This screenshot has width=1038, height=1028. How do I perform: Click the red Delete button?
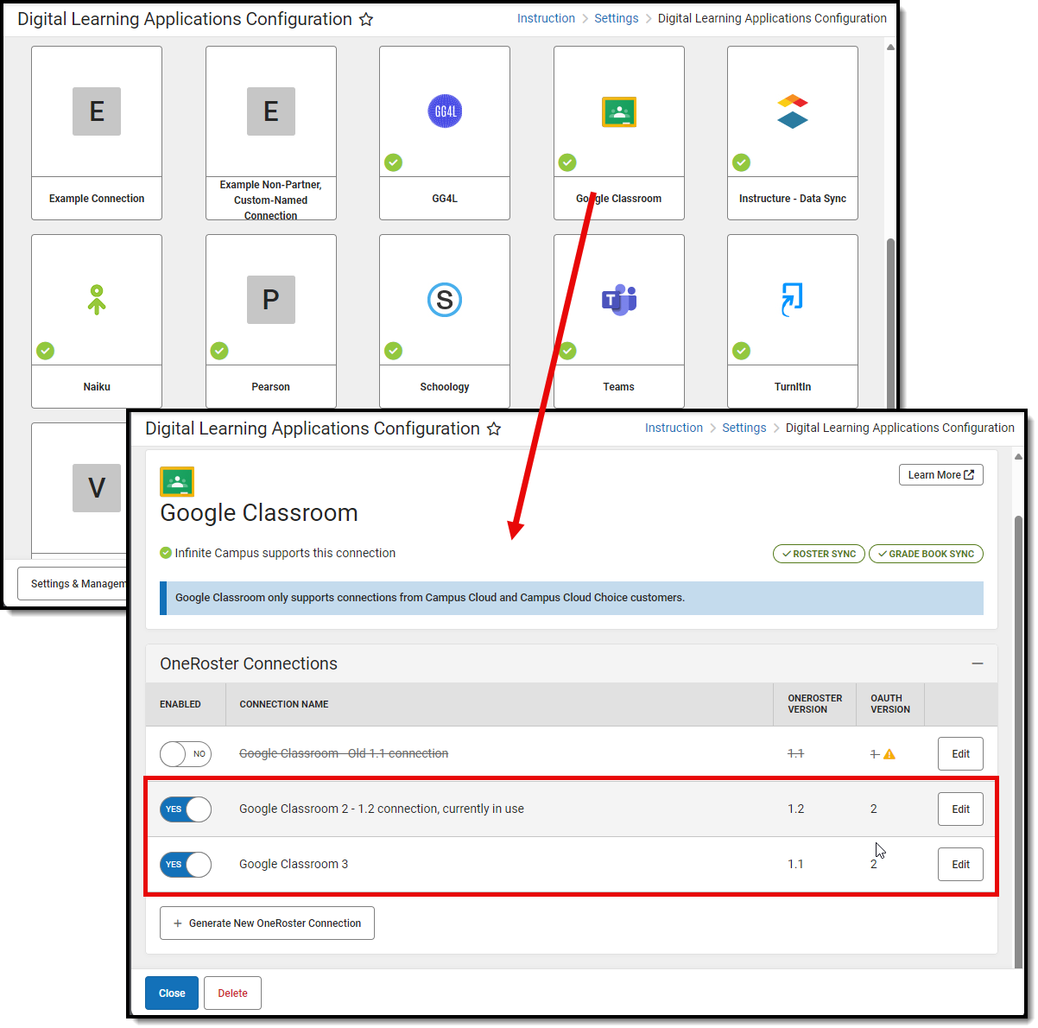point(232,993)
